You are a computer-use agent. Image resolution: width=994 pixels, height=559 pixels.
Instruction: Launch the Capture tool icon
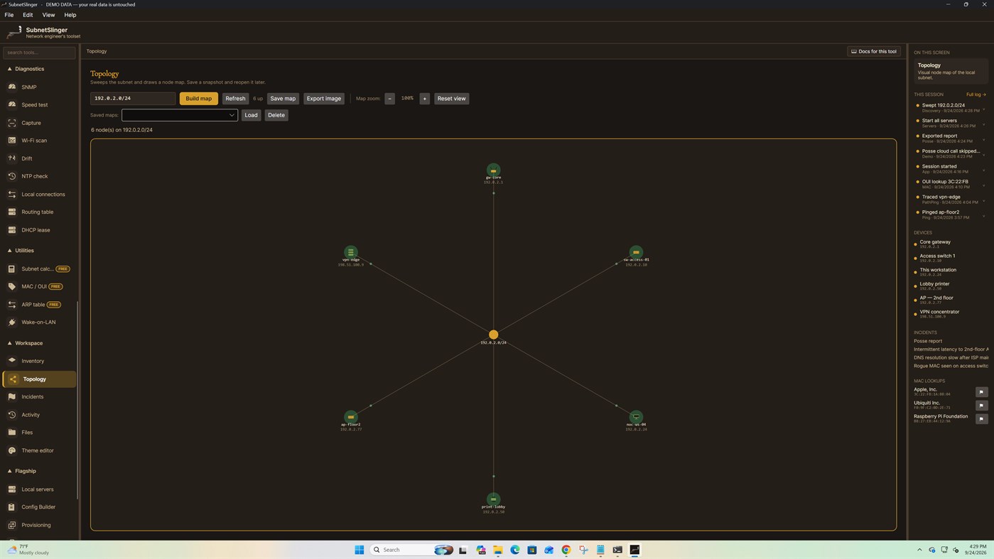tap(12, 123)
